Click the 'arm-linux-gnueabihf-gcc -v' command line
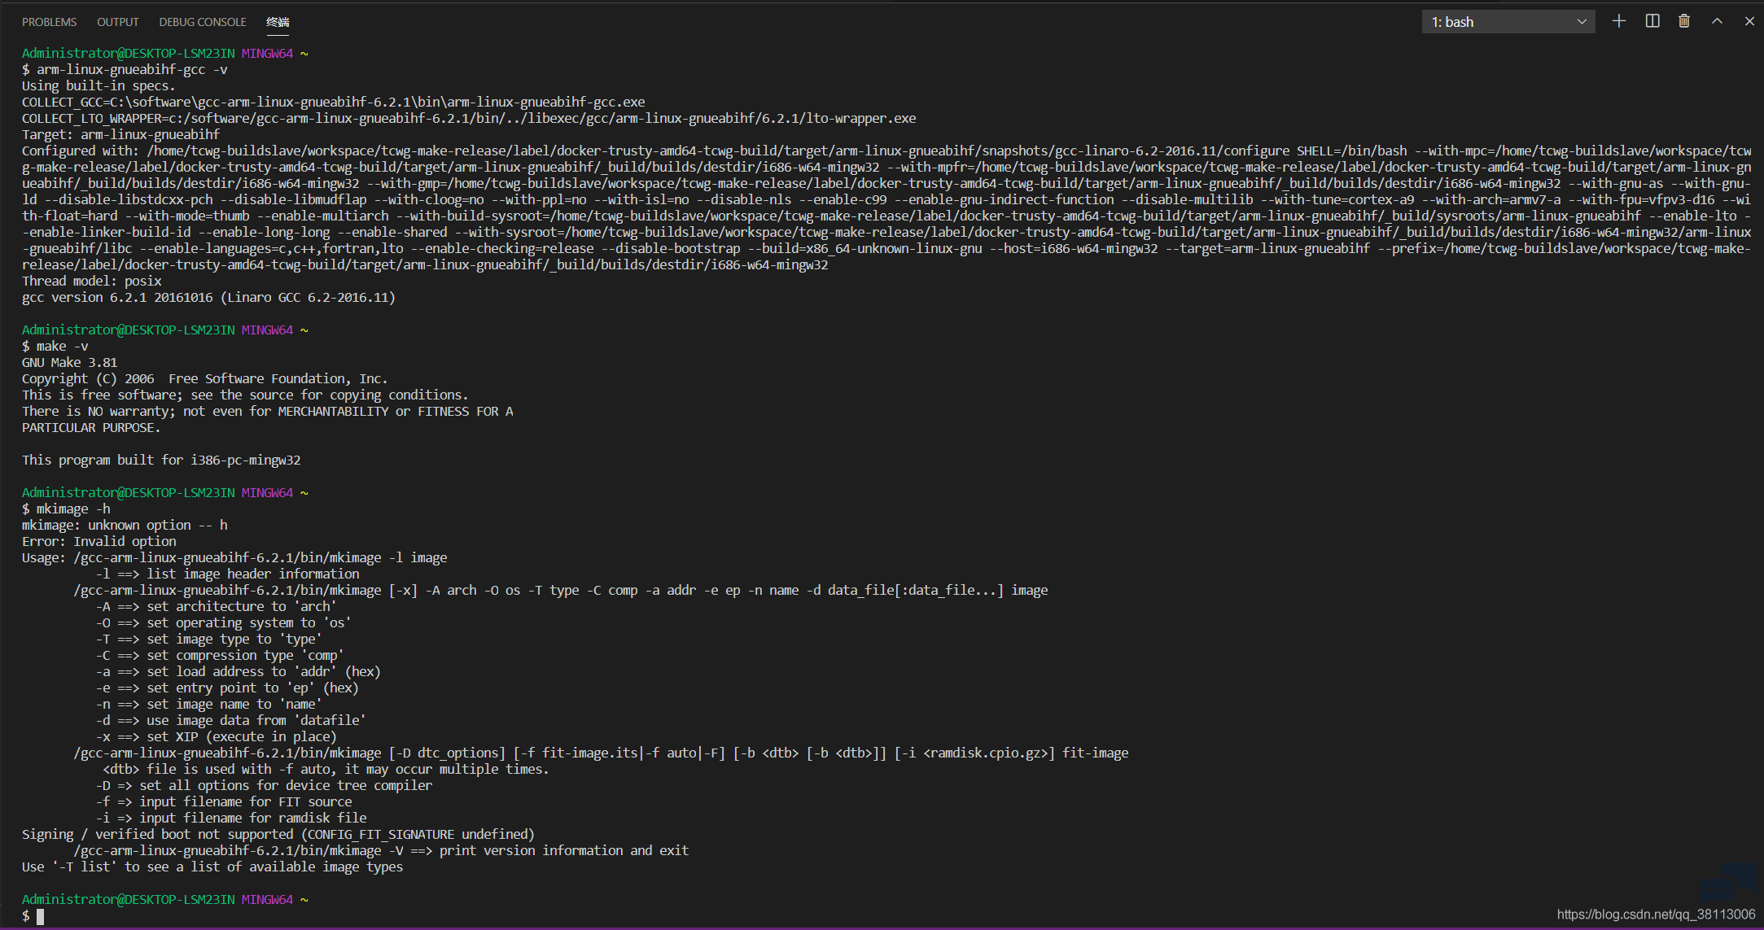The width and height of the screenshot is (1764, 930). [x=125, y=70]
